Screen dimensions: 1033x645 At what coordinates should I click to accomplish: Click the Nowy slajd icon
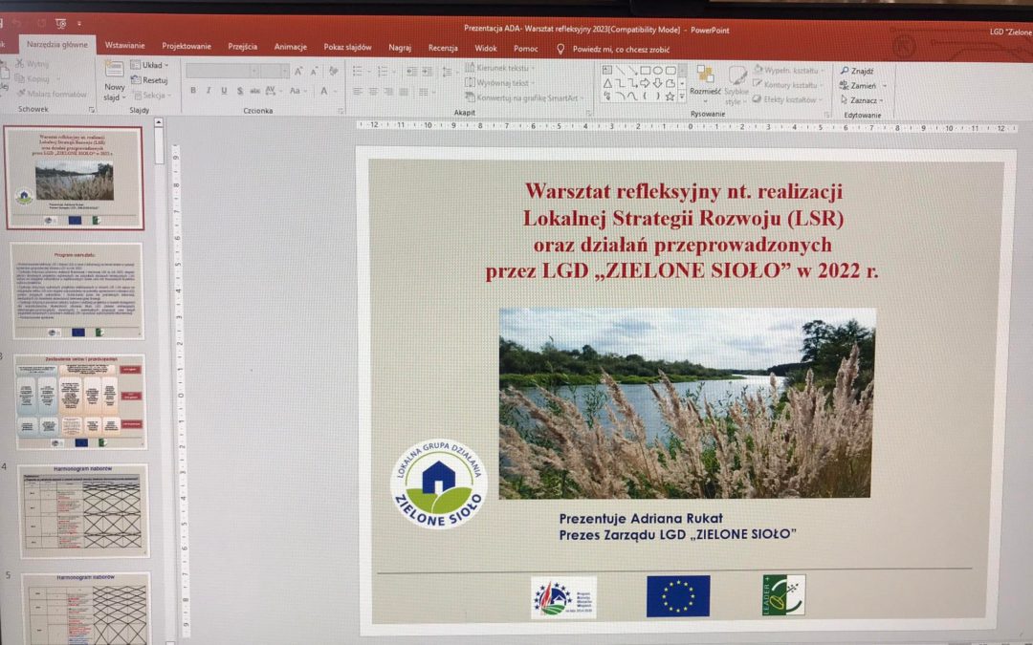[x=115, y=70]
